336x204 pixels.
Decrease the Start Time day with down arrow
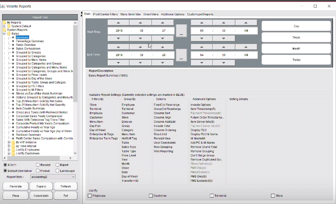pos(163,38)
